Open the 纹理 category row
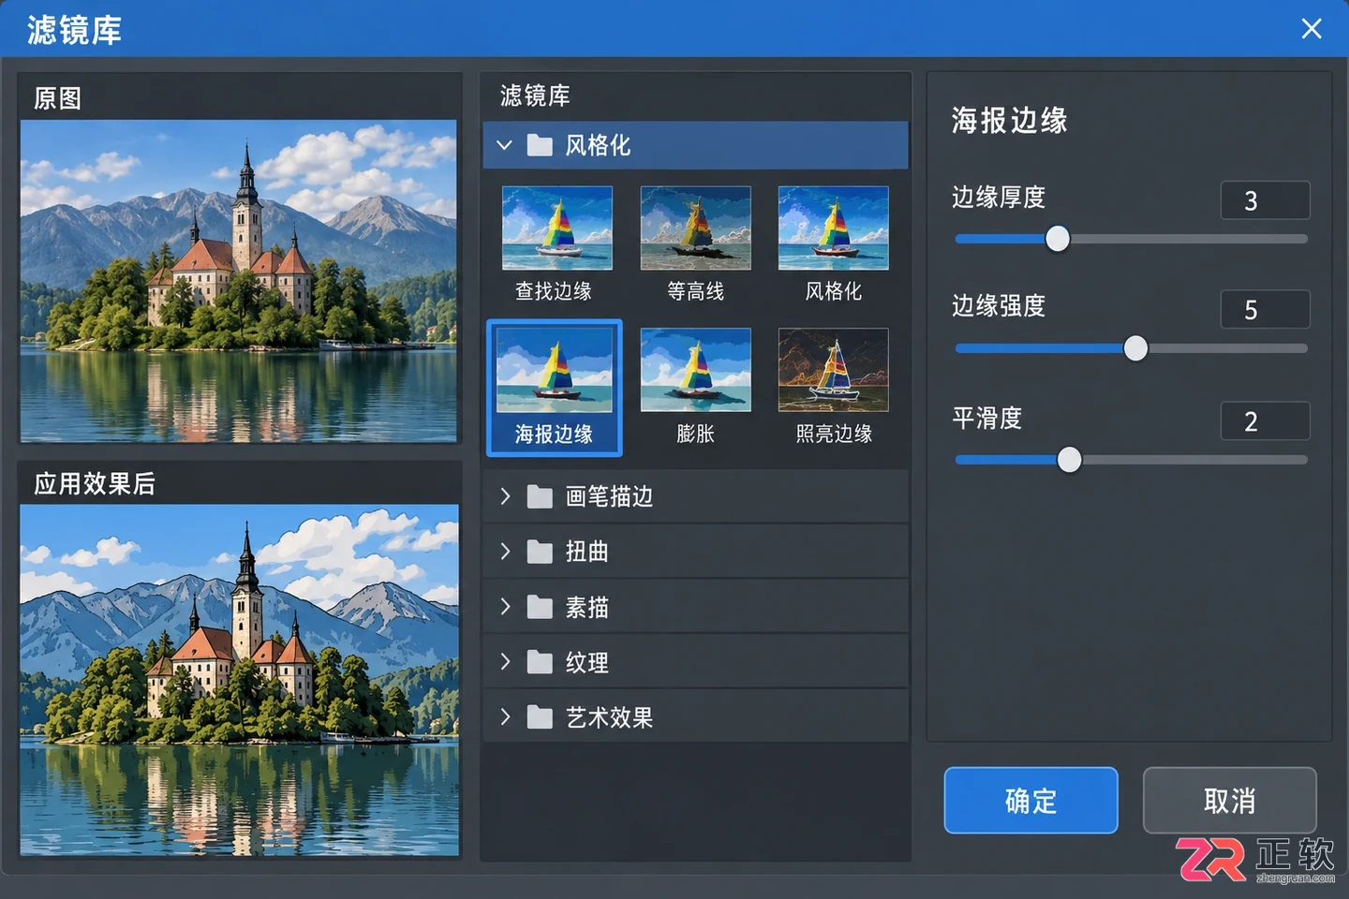Screen dimensions: 1349x899 (696, 662)
